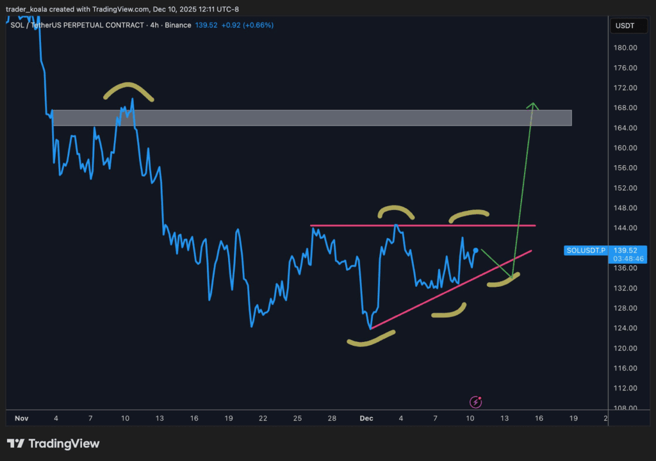Click the 180.00 price axis label
The image size is (656, 461).
625,47
